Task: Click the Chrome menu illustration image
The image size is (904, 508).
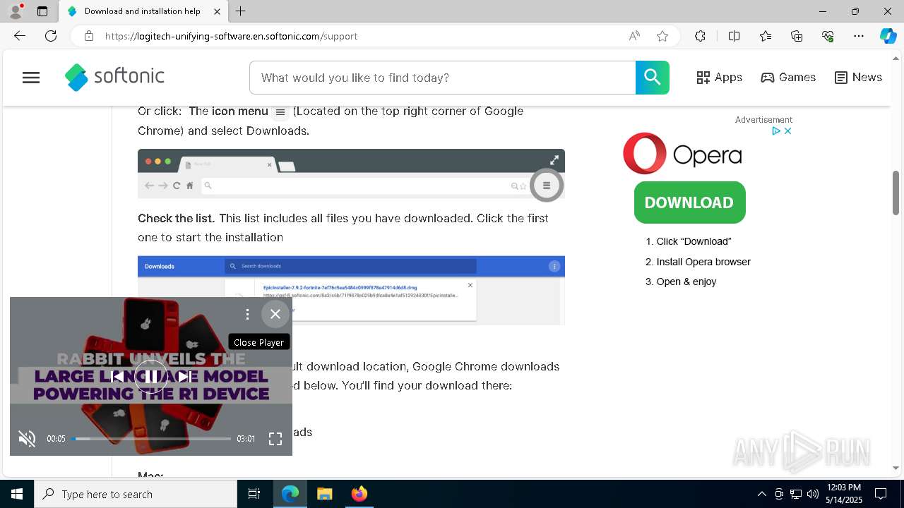Action: click(x=351, y=174)
